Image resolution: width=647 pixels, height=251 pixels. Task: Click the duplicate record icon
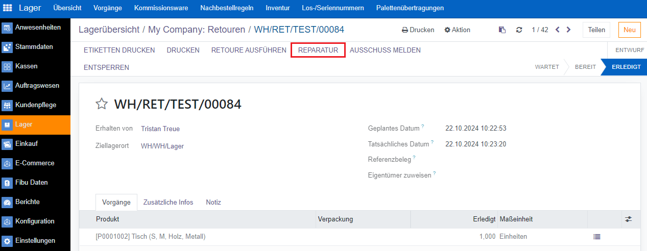pos(502,30)
